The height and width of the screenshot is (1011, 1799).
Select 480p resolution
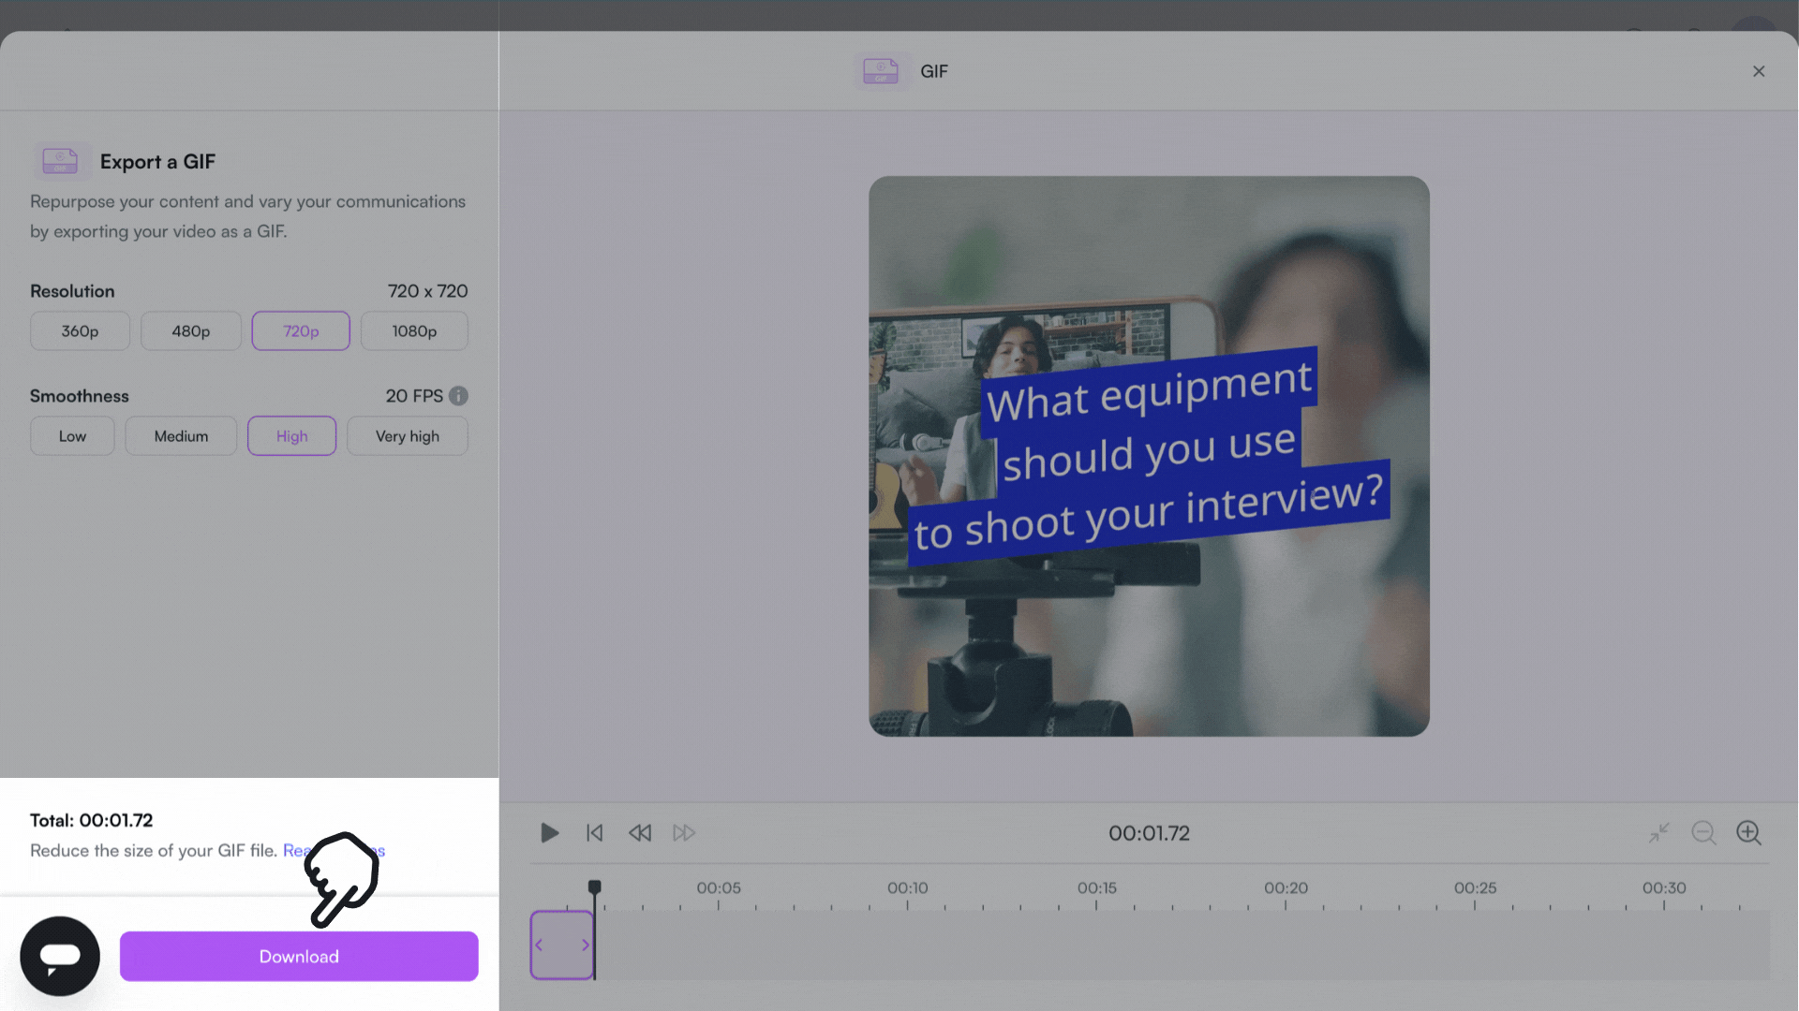point(190,331)
